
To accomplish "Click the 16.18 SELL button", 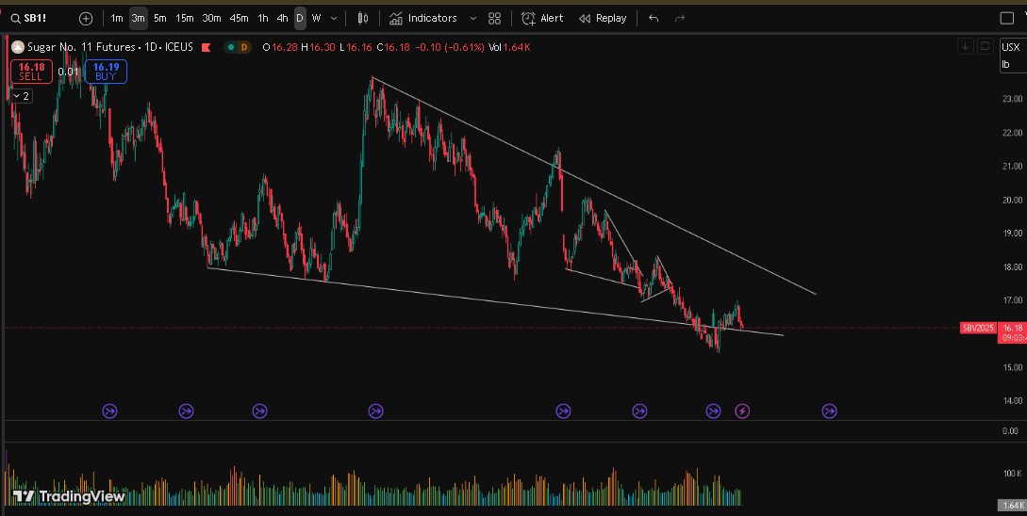I will coord(31,72).
